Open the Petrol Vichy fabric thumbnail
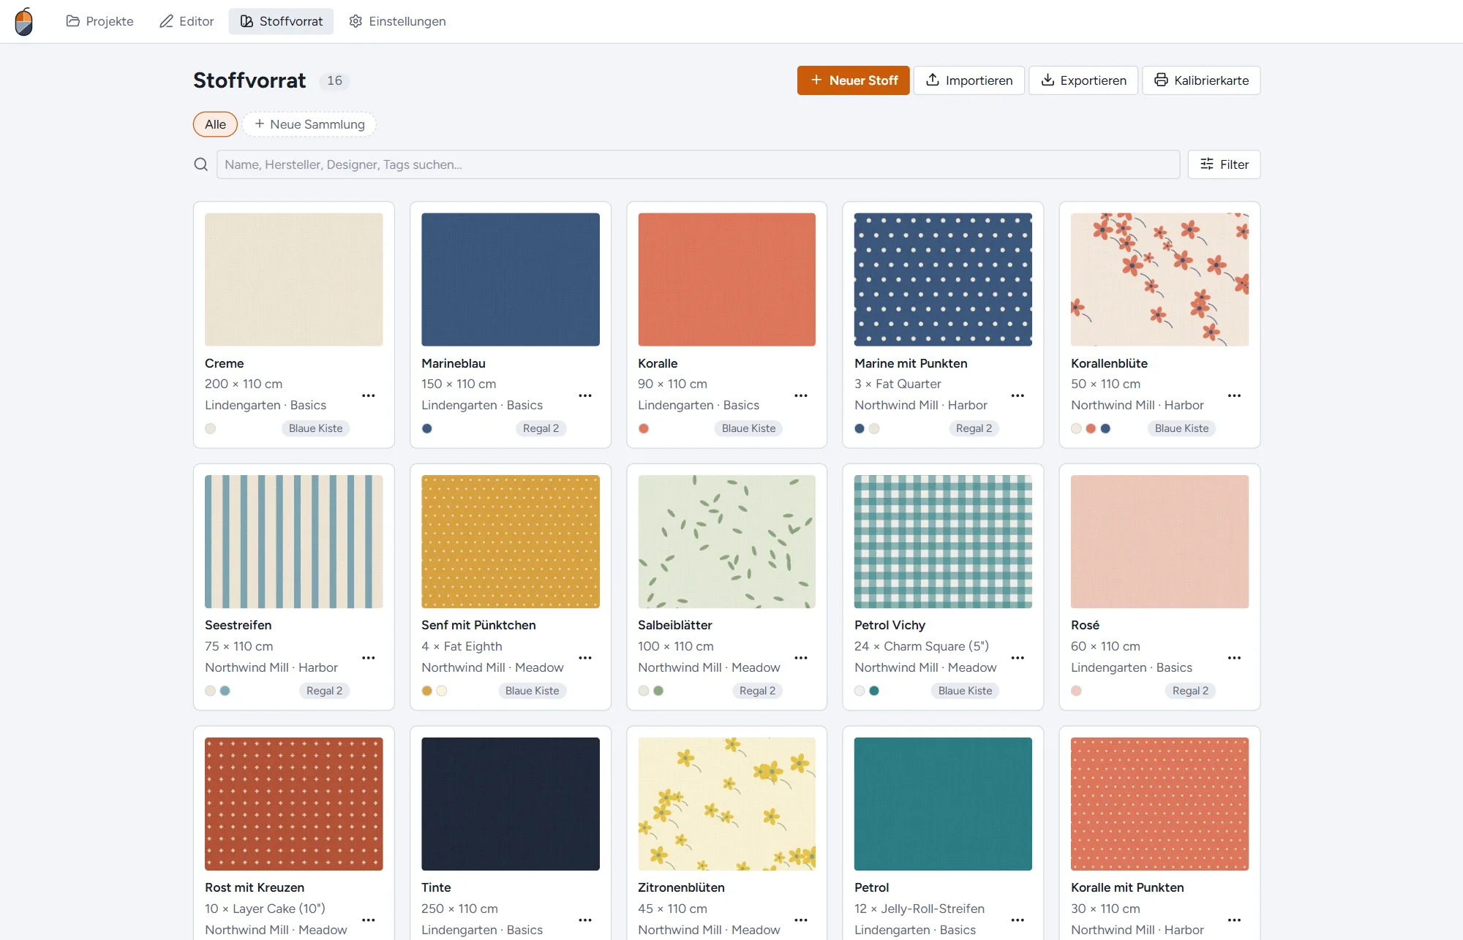1463x940 pixels. click(x=943, y=542)
